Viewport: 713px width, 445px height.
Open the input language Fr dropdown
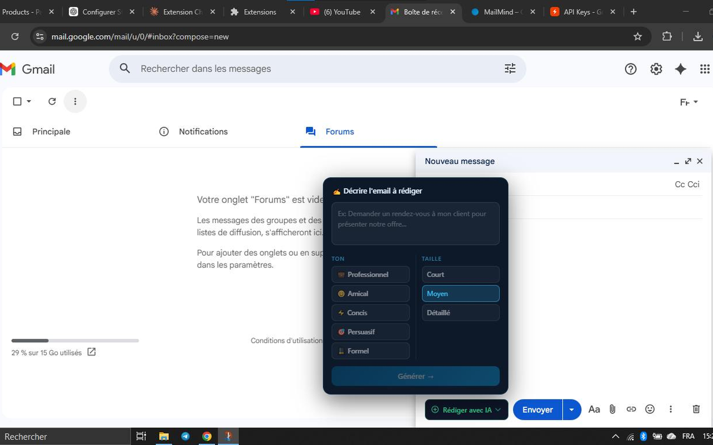pyautogui.click(x=689, y=102)
